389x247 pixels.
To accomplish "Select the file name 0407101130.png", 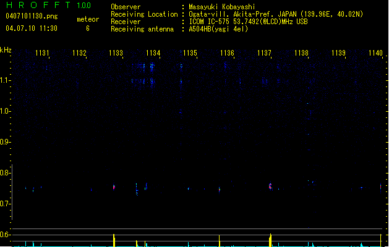I will 32,16.
